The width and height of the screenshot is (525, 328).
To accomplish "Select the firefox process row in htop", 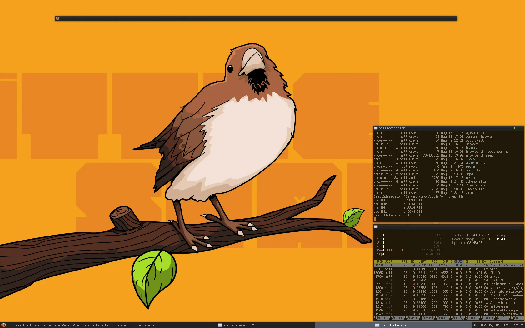I will [x=448, y=273].
